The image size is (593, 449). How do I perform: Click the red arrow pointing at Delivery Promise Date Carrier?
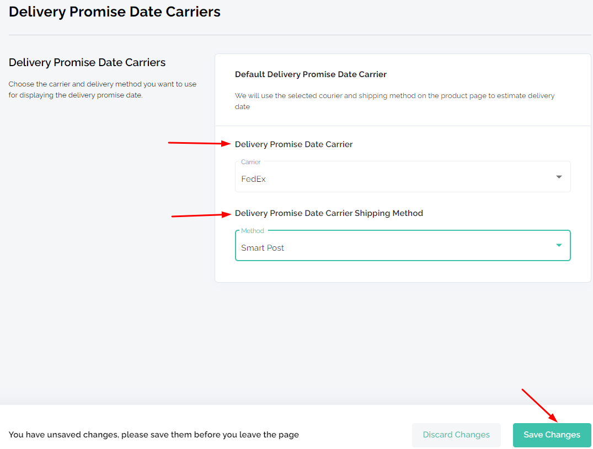[x=199, y=143]
